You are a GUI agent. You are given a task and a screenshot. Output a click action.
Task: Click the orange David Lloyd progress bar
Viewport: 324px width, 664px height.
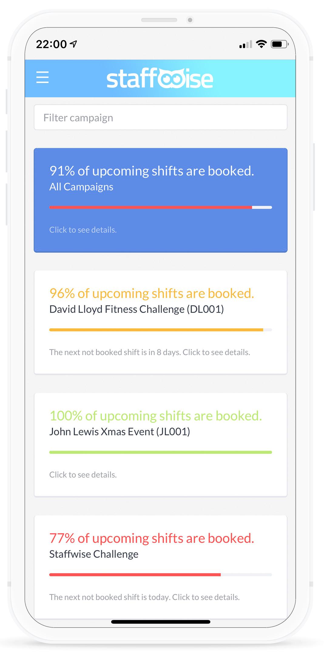pyautogui.click(x=156, y=330)
